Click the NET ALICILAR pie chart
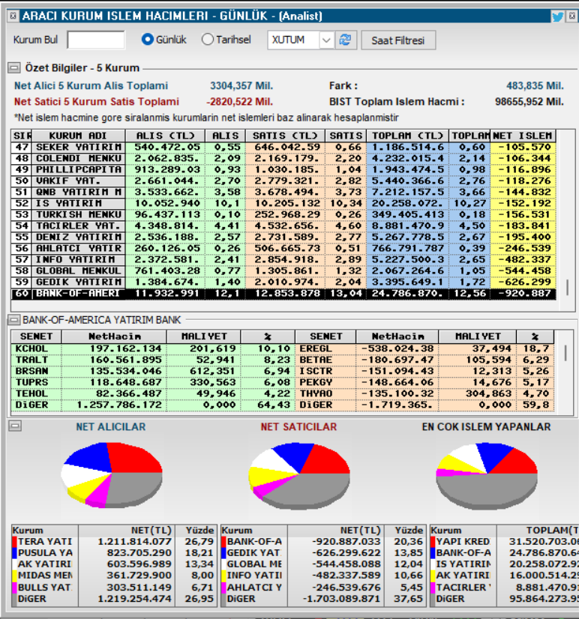 click(112, 475)
